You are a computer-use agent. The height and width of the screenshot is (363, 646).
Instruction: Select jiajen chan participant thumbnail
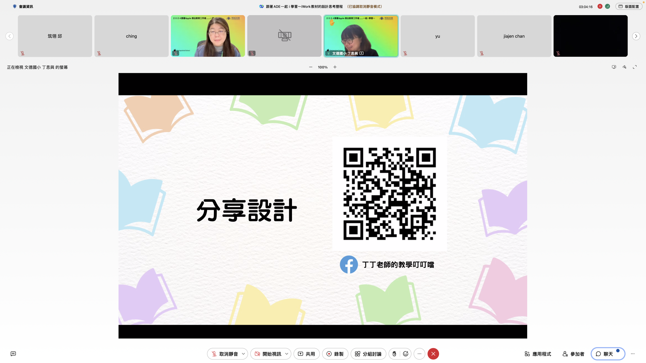pyautogui.click(x=514, y=36)
